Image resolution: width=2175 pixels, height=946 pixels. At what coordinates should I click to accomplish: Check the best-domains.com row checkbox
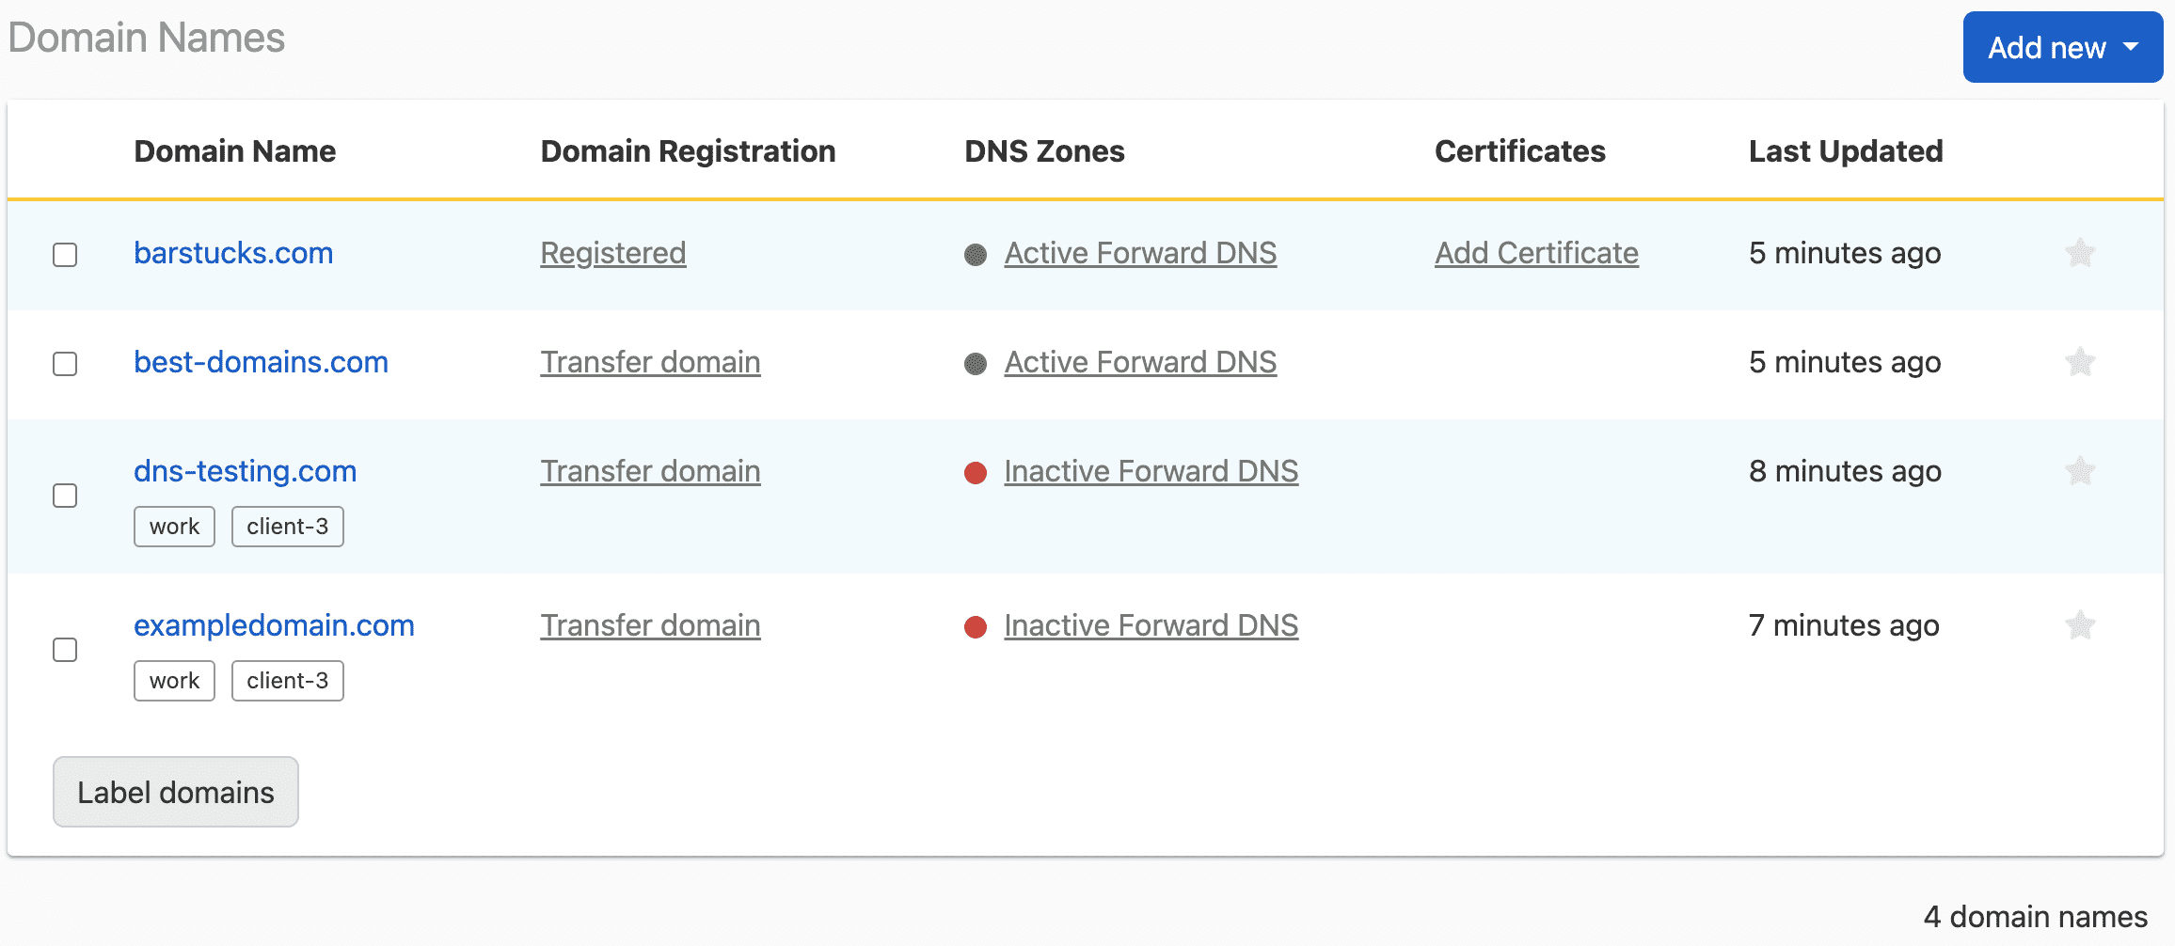(x=64, y=364)
